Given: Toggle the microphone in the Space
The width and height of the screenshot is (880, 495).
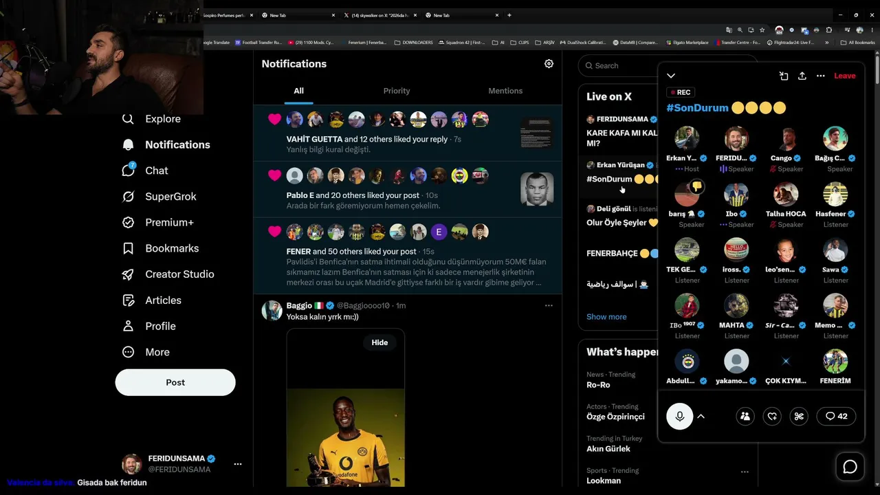Looking at the screenshot, I should 679,416.
